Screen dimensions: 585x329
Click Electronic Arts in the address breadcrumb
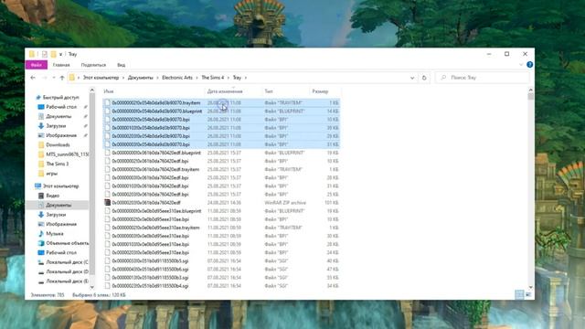pos(177,78)
